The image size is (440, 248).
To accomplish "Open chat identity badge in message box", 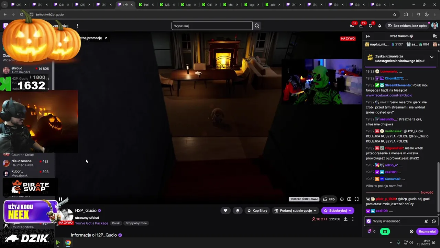I will [x=369, y=221].
